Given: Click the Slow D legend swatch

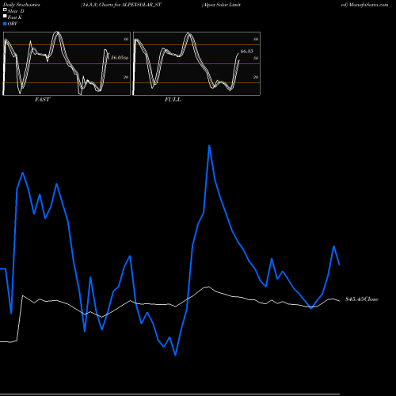Looking at the screenshot, I should tap(5, 10).
